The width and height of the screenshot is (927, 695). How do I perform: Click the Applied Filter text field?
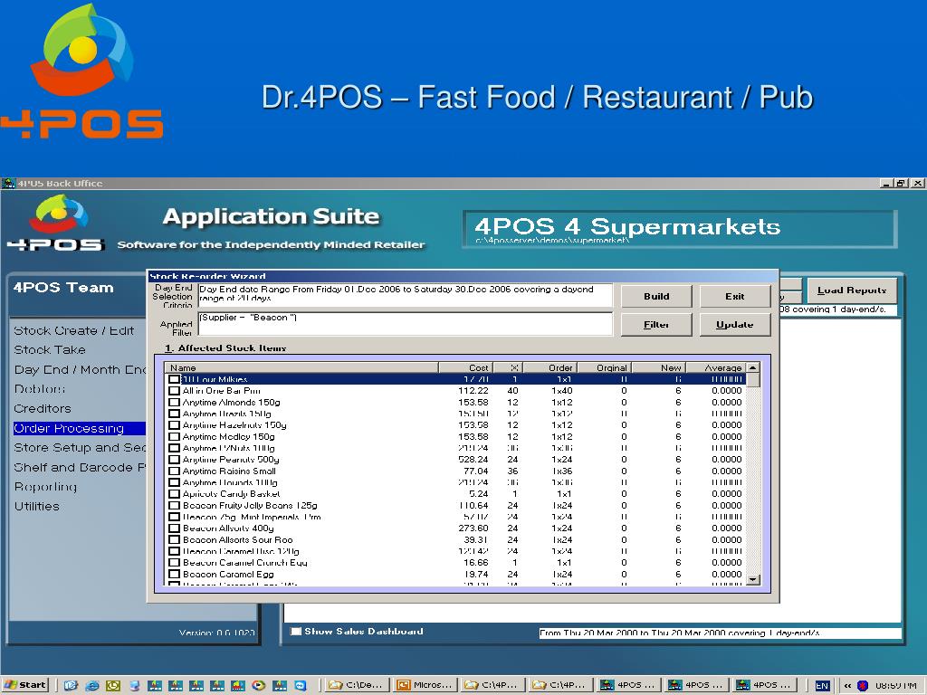click(405, 323)
